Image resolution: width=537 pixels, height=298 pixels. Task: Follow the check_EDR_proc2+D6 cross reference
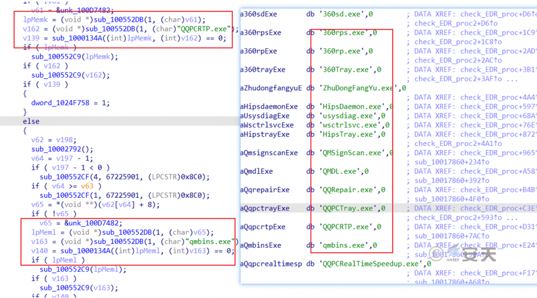(x=456, y=23)
